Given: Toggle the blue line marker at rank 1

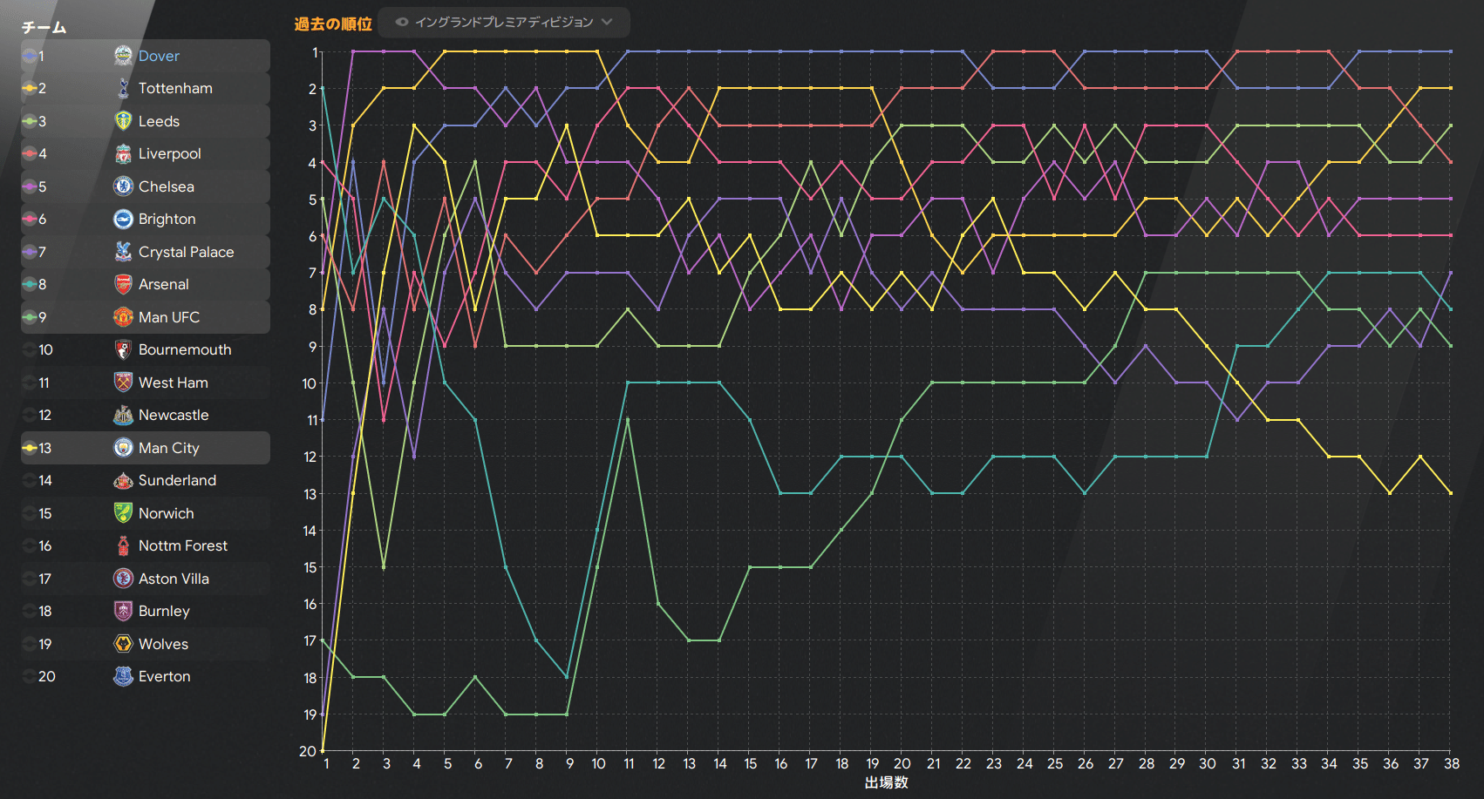Looking at the screenshot, I should [x=30, y=56].
